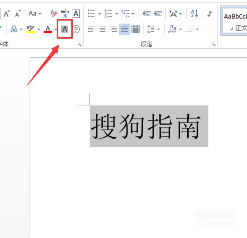Viewport: 247px width, 238px height.
Task: Toggle justify text alignment
Action: [125, 29]
